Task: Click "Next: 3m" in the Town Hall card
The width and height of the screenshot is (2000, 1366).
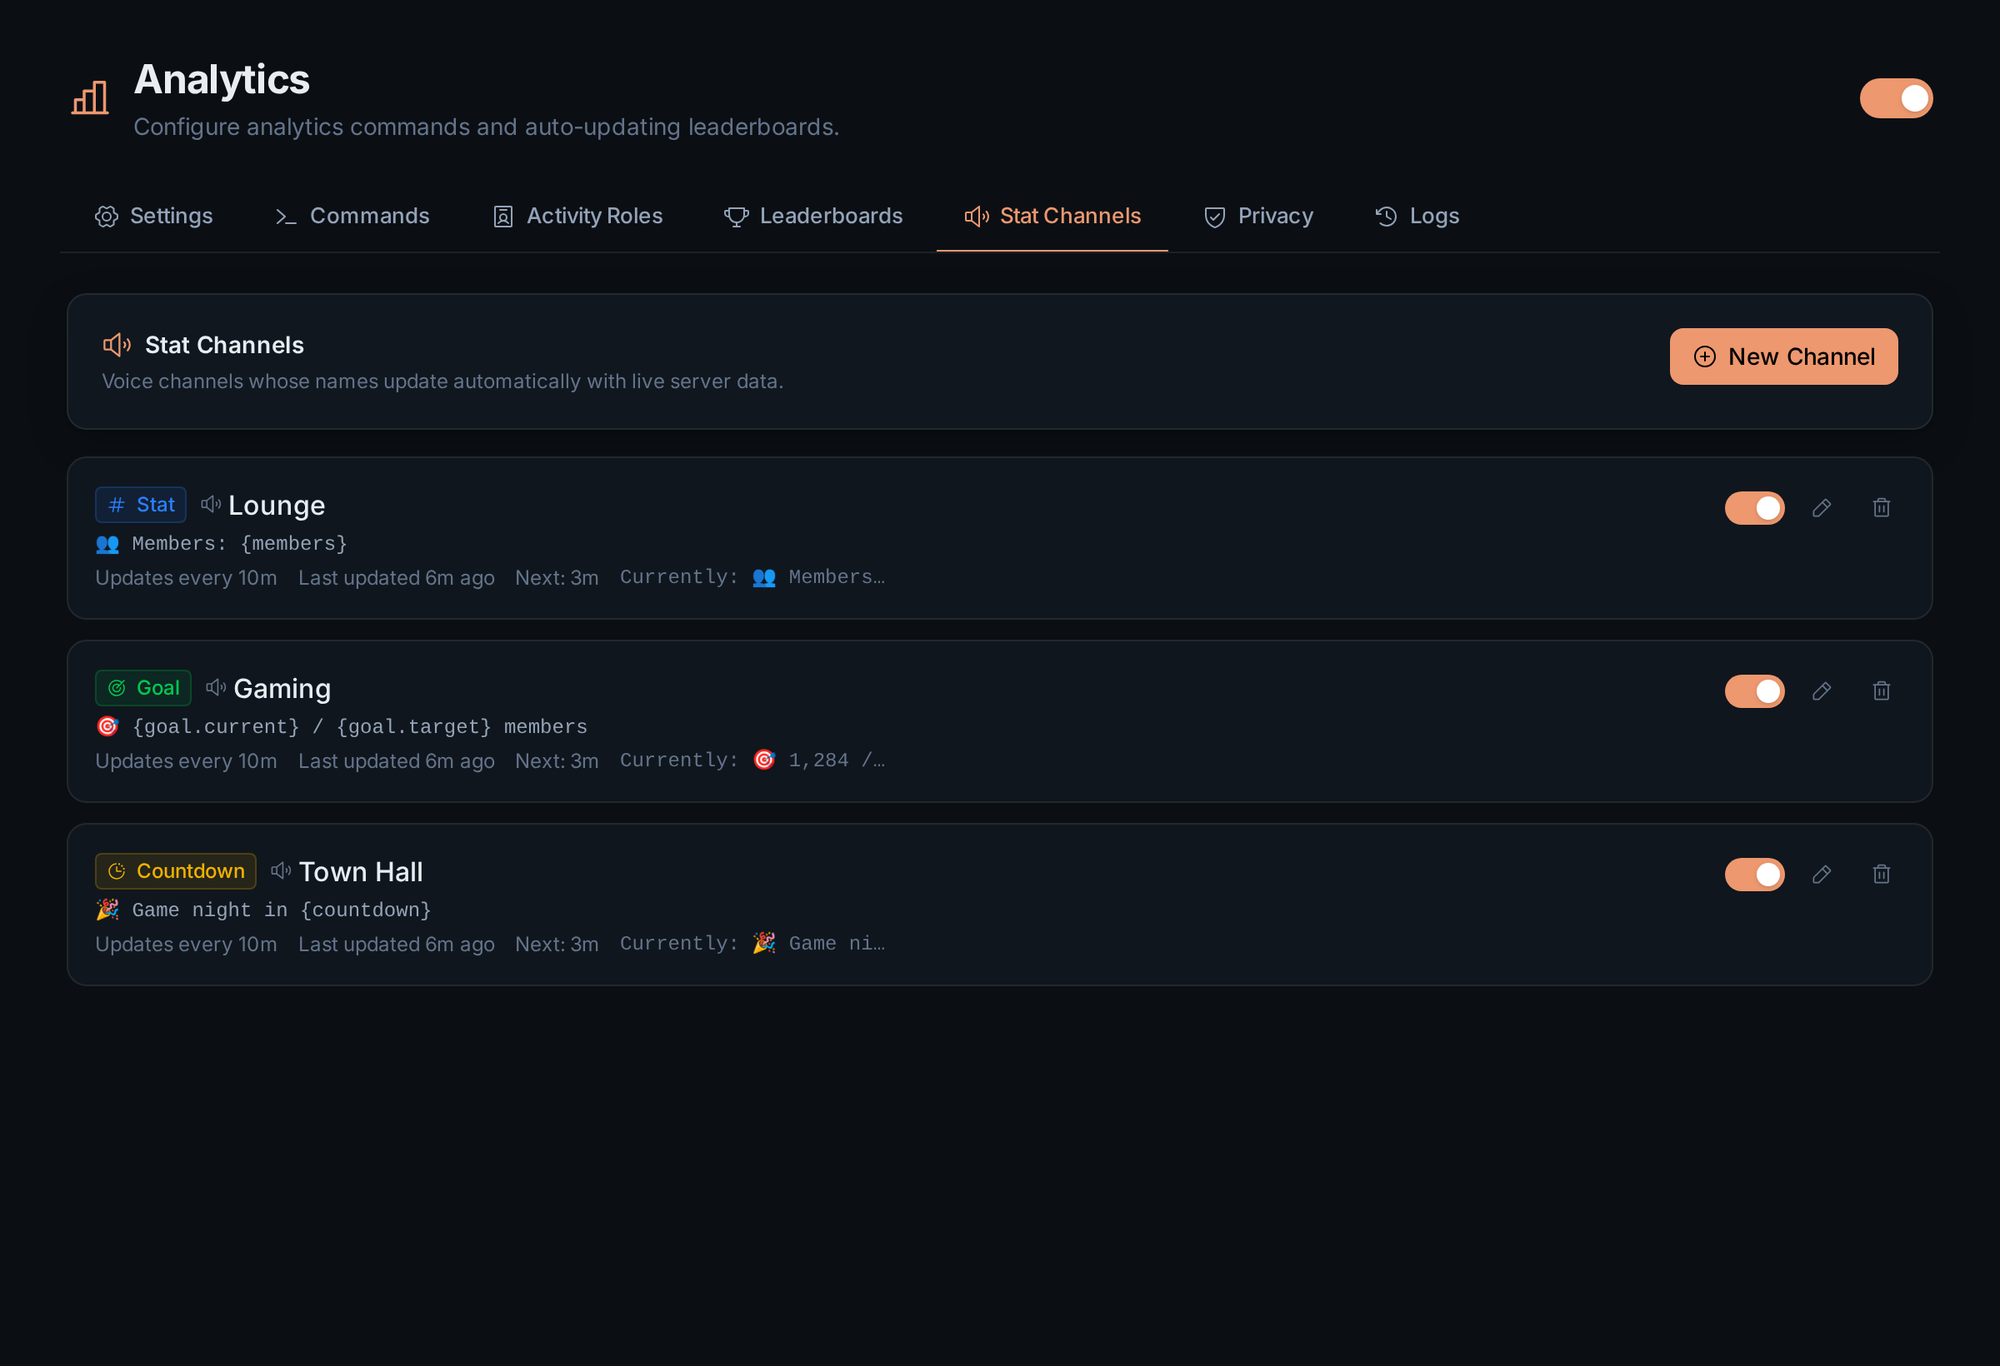Action: (x=557, y=945)
